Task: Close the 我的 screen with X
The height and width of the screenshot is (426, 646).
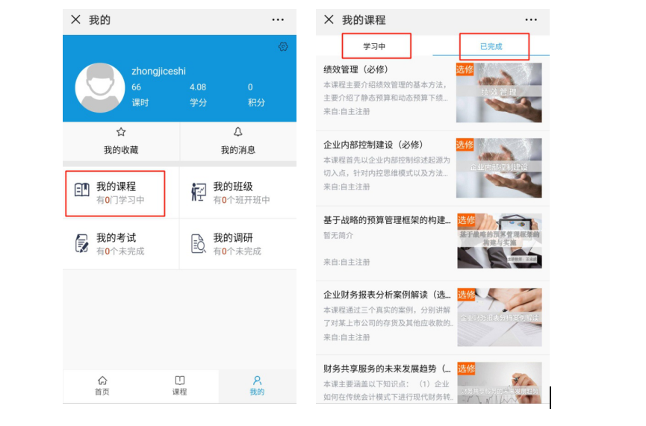Action: [x=76, y=19]
